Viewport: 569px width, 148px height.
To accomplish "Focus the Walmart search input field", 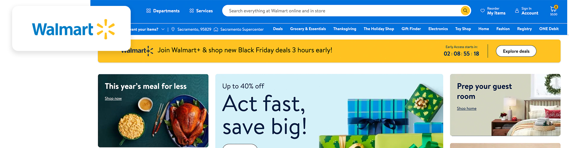I will point(341,11).
